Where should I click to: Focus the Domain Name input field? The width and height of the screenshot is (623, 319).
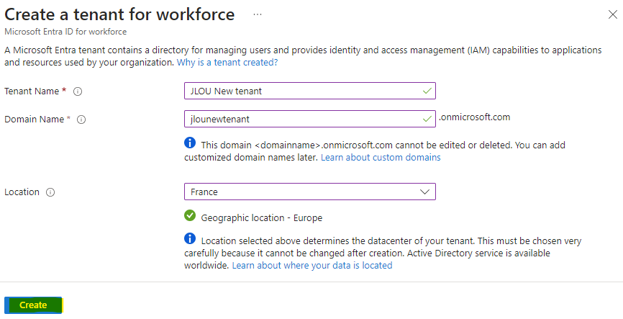tap(310, 119)
